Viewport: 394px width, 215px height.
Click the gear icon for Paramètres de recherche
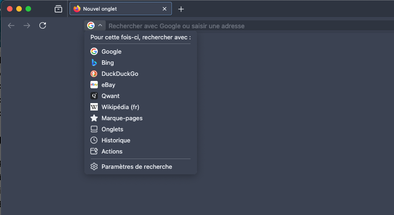94,166
